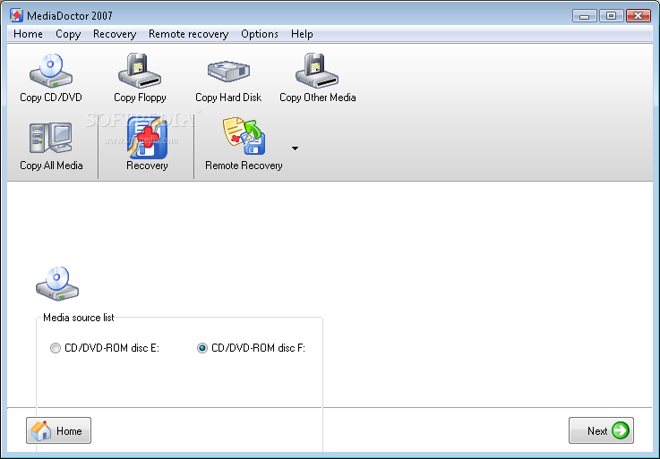Click the CD drive icon above Media source list
660x459 pixels.
tap(57, 284)
